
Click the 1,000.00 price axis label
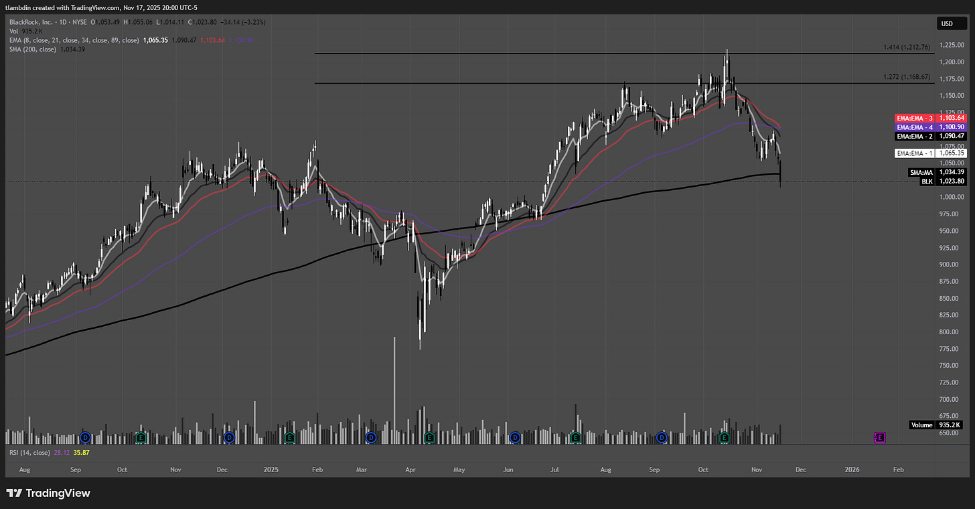(951, 197)
